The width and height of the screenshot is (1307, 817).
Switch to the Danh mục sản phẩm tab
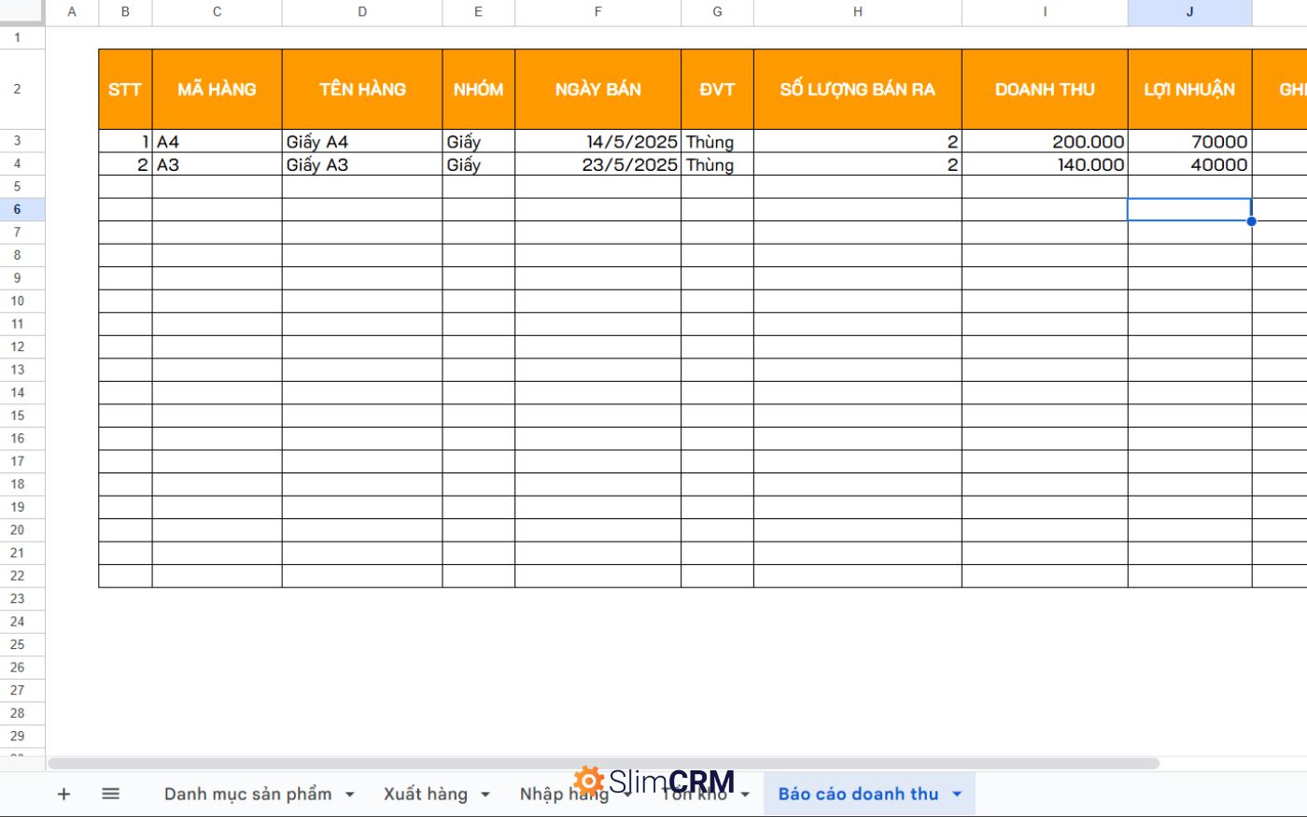pyautogui.click(x=247, y=794)
